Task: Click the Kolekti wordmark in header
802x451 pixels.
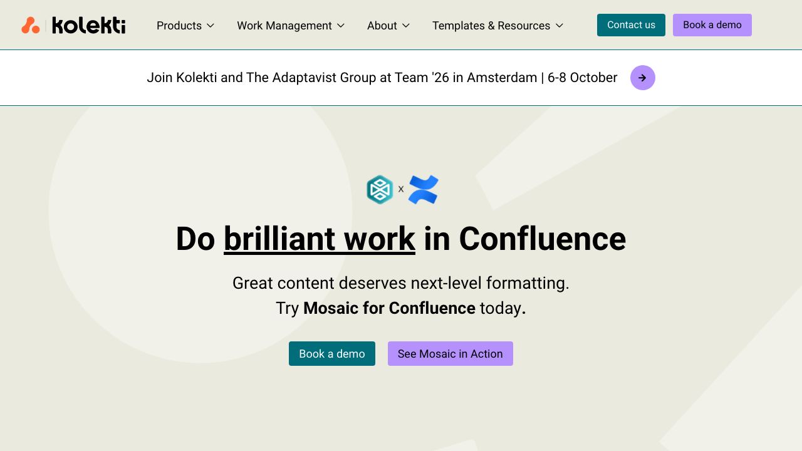Action: (88, 25)
